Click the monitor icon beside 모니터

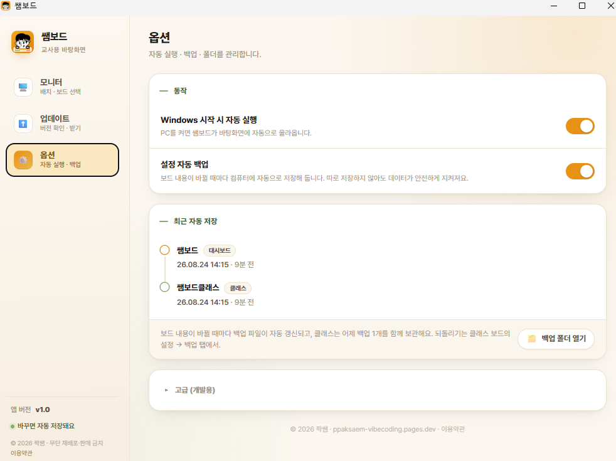tap(23, 87)
